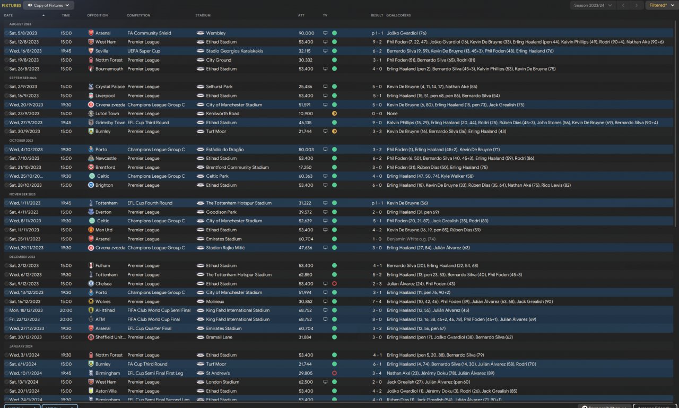The height and width of the screenshot is (408, 679).
Task: Click the Man Utd club badge
Action: tap(91, 230)
